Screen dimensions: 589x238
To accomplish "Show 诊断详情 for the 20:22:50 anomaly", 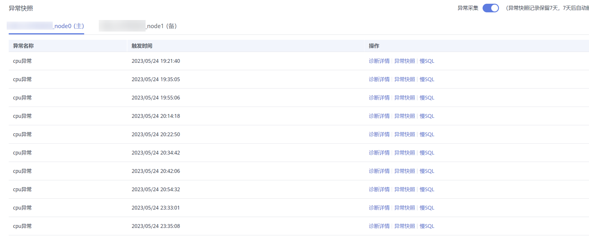I will click(x=379, y=134).
